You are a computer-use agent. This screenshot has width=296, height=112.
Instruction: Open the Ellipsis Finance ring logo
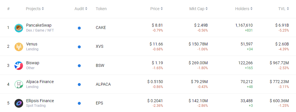click(x=19, y=103)
